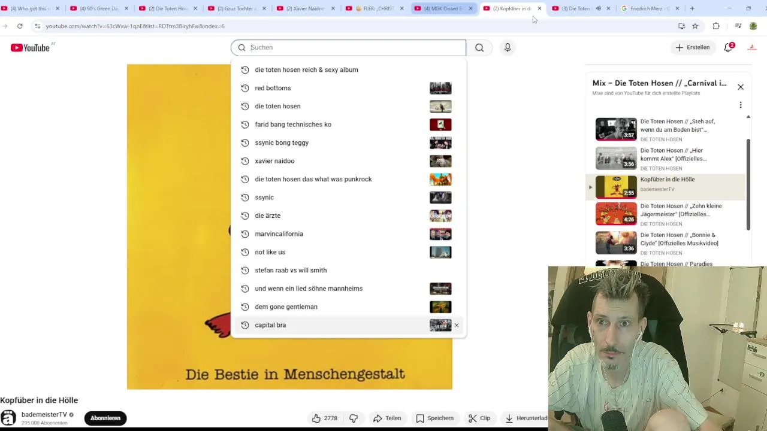Click the Clip scissors button
Image resolution: width=767 pixels, height=431 pixels.
pos(479,418)
